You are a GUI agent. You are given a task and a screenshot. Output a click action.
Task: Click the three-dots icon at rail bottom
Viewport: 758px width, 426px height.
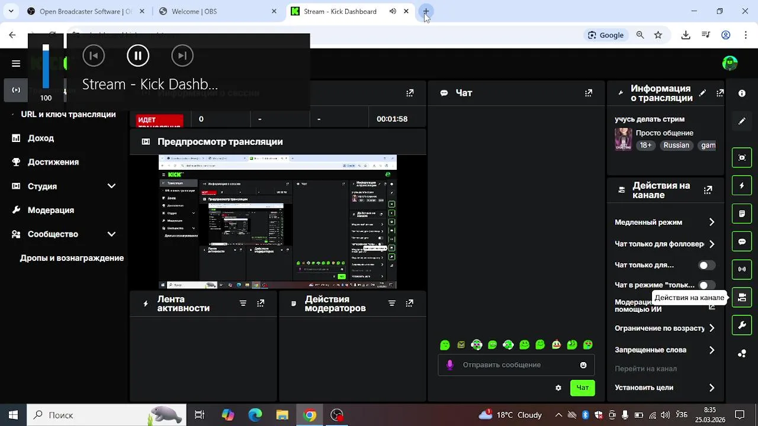tap(742, 354)
